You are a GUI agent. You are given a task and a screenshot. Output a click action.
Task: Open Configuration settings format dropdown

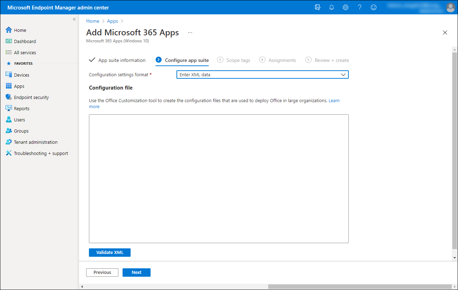(x=263, y=75)
